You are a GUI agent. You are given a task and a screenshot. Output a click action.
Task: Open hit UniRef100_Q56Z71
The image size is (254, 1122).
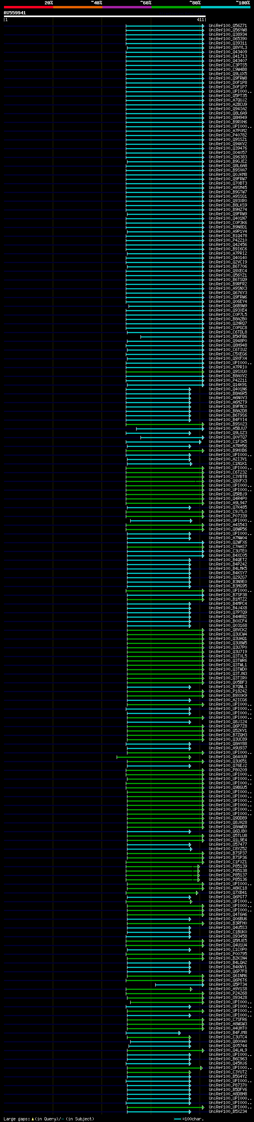[228, 26]
